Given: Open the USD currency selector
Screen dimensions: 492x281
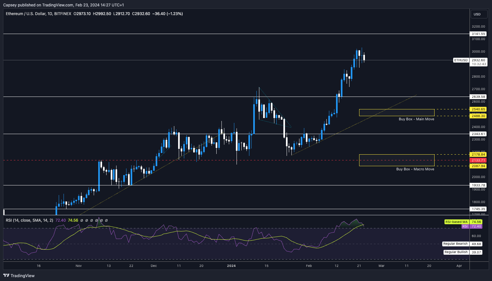Looking at the screenshot, I should point(477,14).
